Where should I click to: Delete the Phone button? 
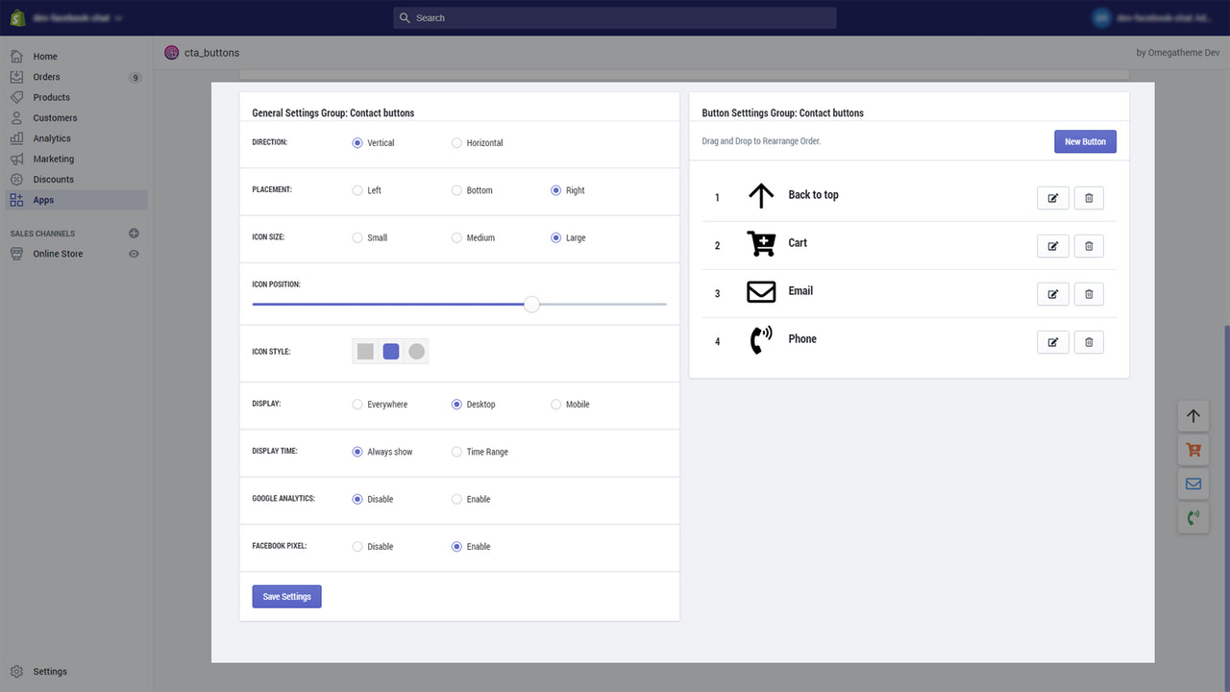(1089, 342)
